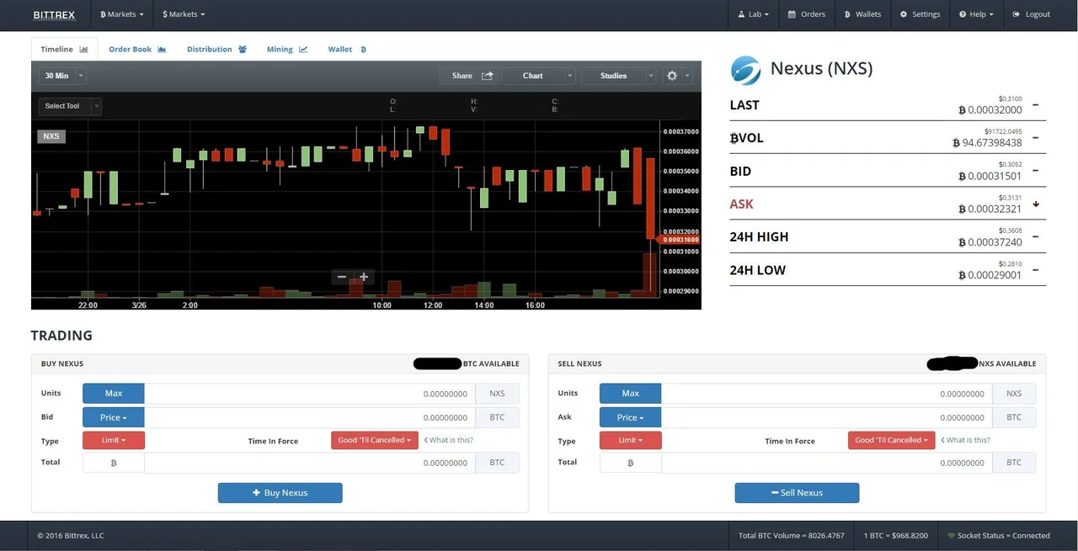Go to Orders page

pos(807,14)
